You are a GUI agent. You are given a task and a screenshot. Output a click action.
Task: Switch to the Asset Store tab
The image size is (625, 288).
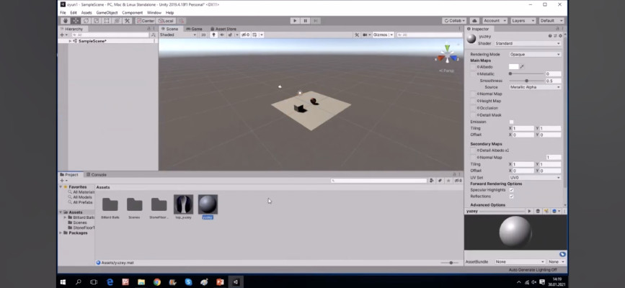click(x=223, y=29)
